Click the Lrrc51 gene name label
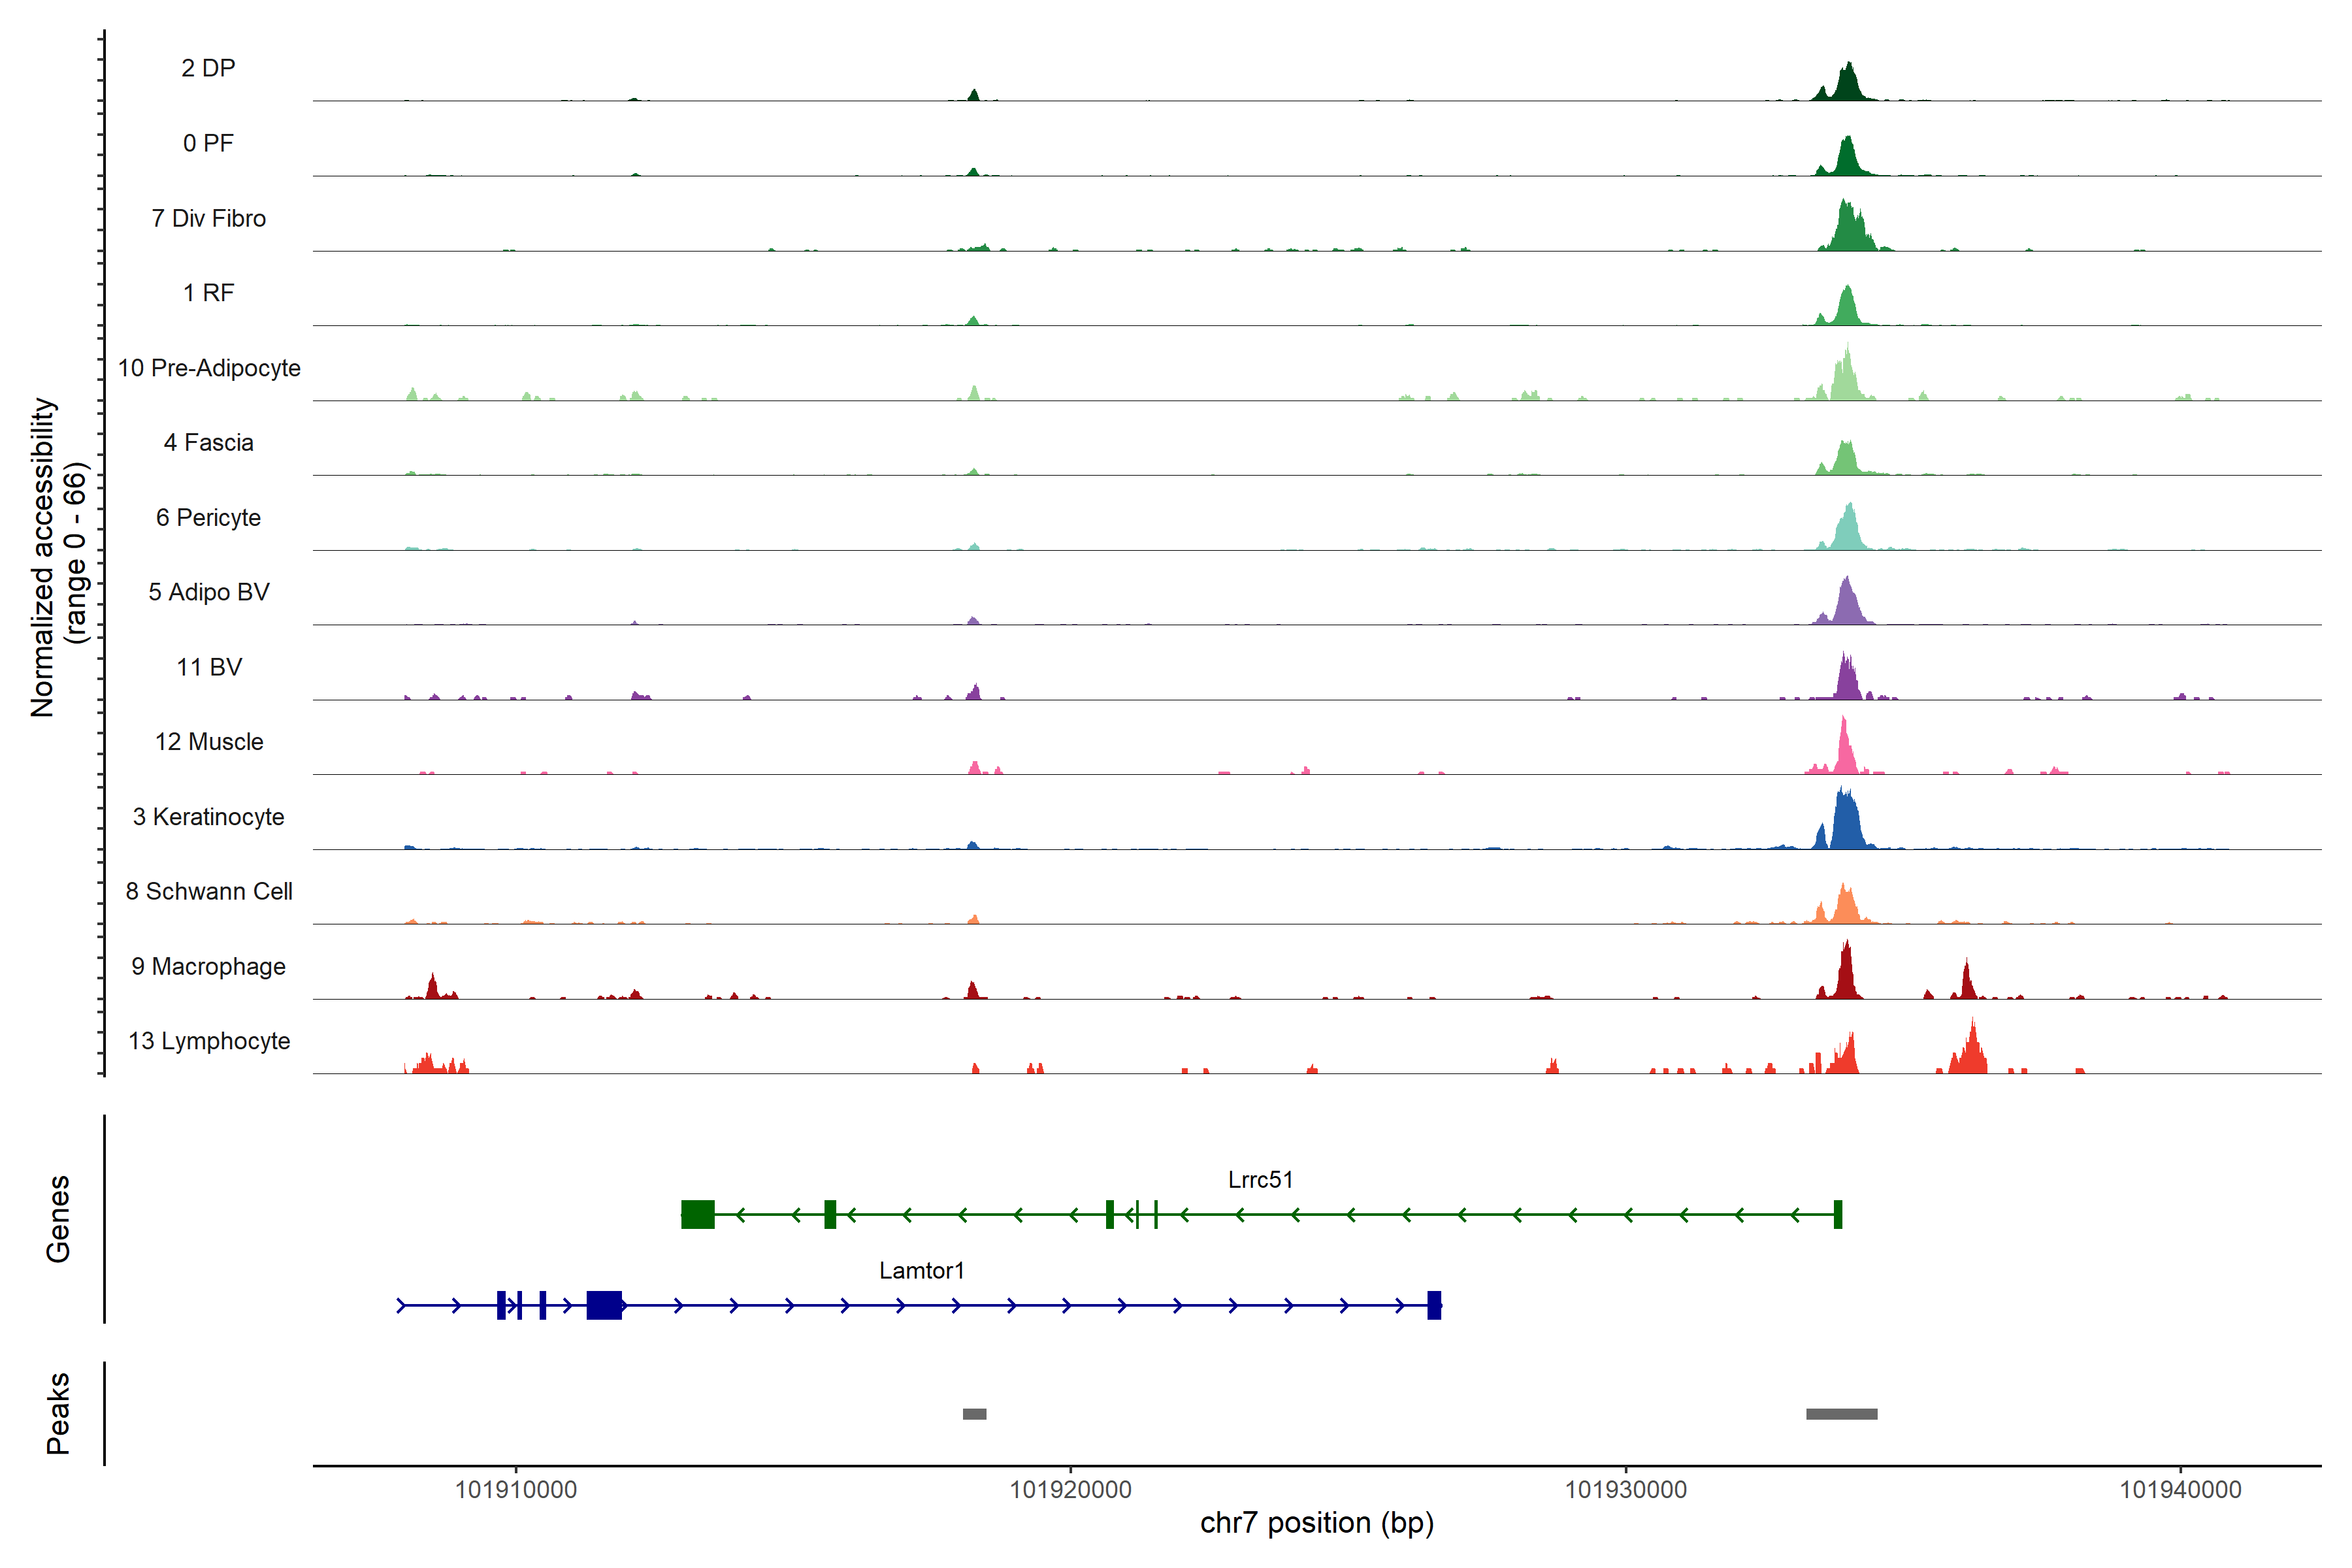Viewport: 2352px width, 1568px height. coord(1260,1180)
